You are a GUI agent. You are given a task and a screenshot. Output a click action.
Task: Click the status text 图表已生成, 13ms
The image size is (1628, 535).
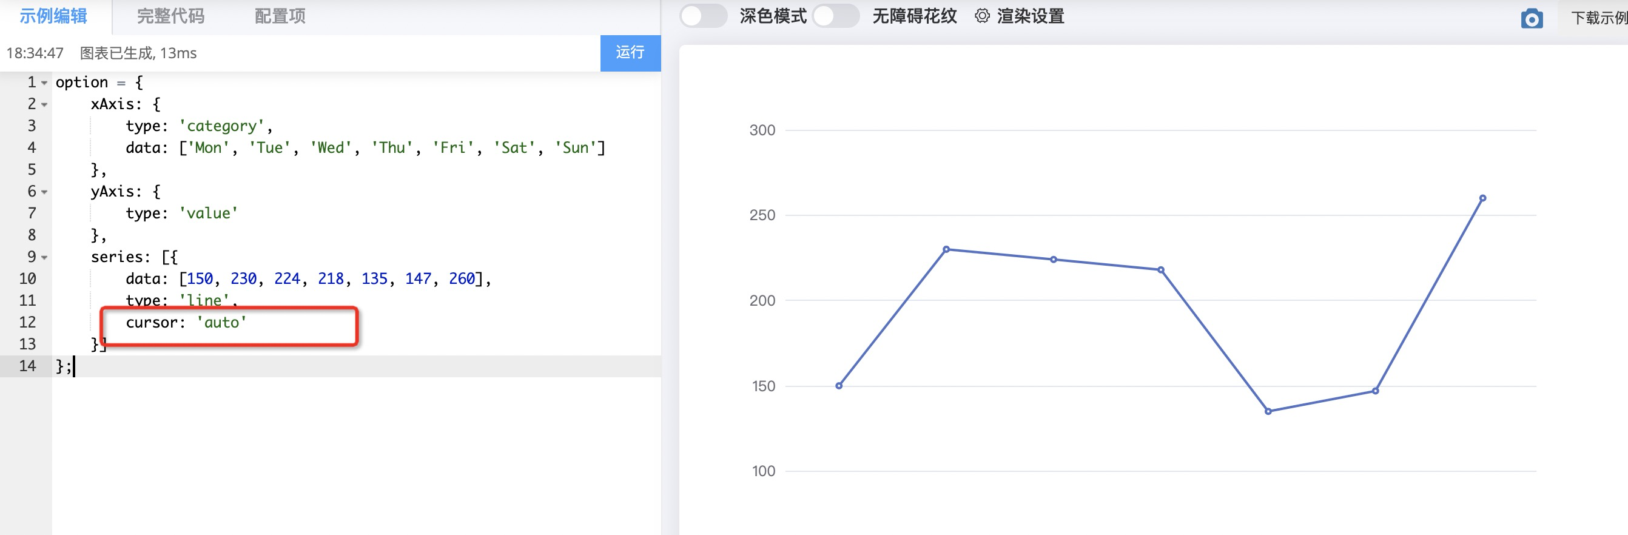[x=138, y=53]
